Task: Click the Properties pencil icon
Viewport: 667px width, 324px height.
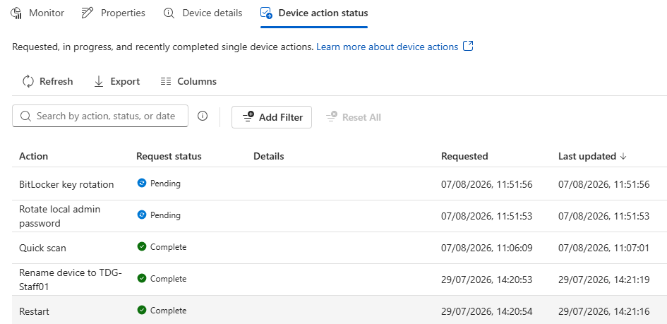Action: click(88, 13)
